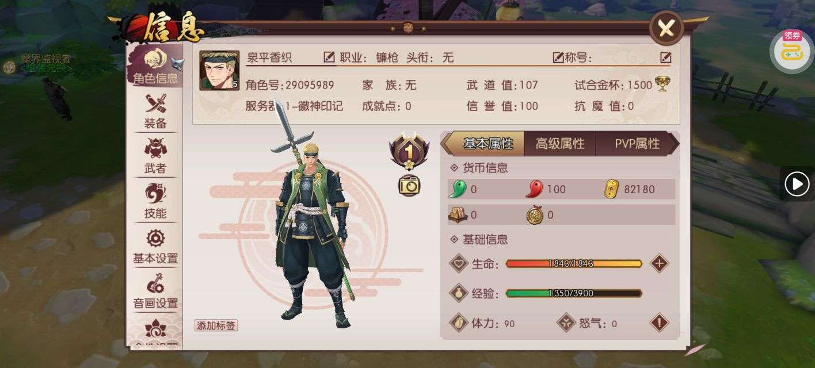Click the plus button beside 生命 bar
This screenshot has height=368, width=815.
(659, 263)
